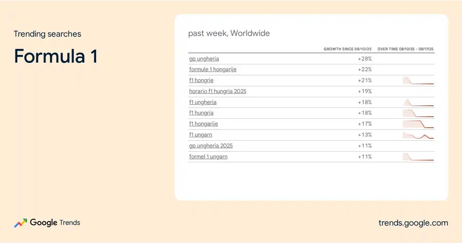Click the sparkline chart for f1 ungarn
This screenshot has height=243, width=462.
coord(418,135)
